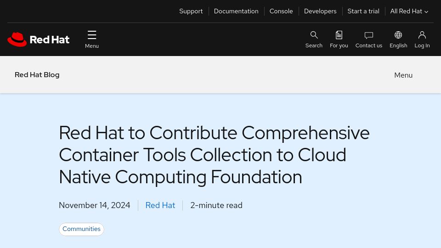Click the article headline about Container Tools

click(214, 155)
